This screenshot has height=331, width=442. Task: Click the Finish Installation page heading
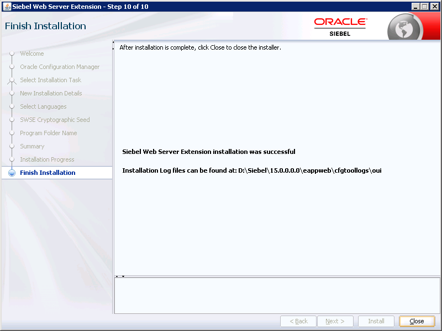tap(45, 26)
